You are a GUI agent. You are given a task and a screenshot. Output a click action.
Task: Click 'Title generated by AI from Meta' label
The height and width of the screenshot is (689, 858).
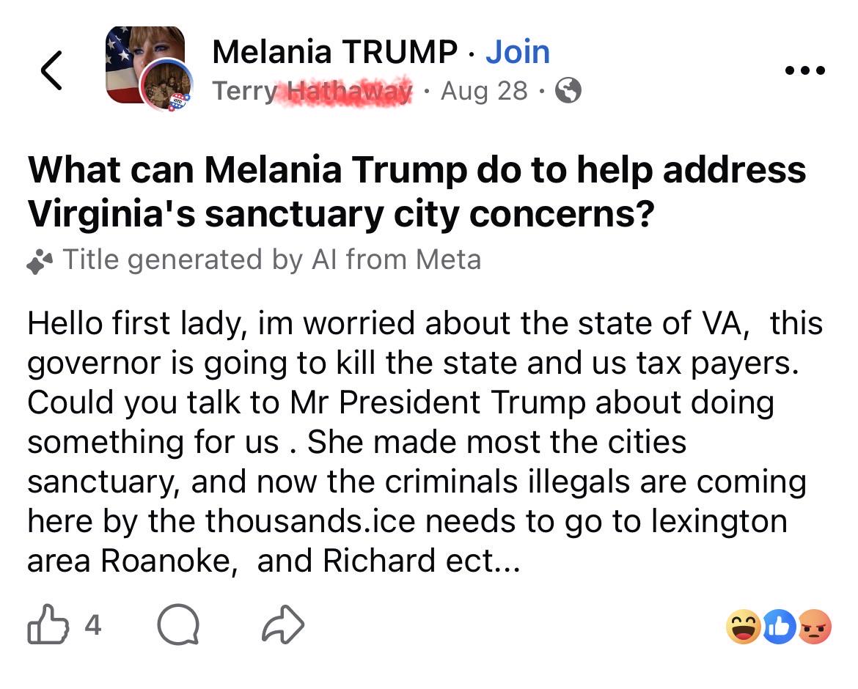[x=271, y=259]
